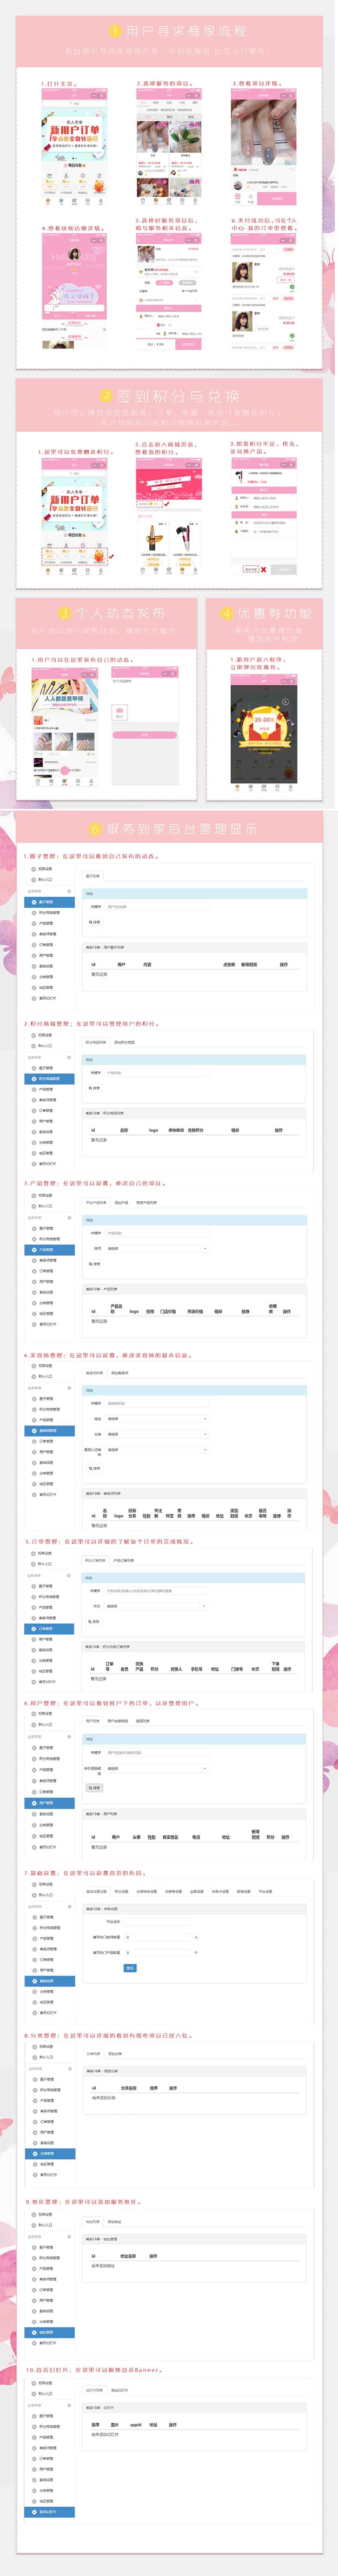Click 默认入口 icon in 圈子管理 section sidebar
338x2576 pixels.
(x=33, y=880)
